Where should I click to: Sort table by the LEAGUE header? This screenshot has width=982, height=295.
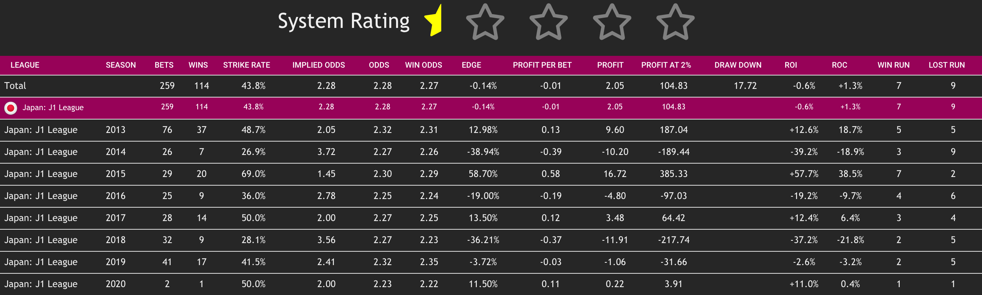click(x=25, y=65)
